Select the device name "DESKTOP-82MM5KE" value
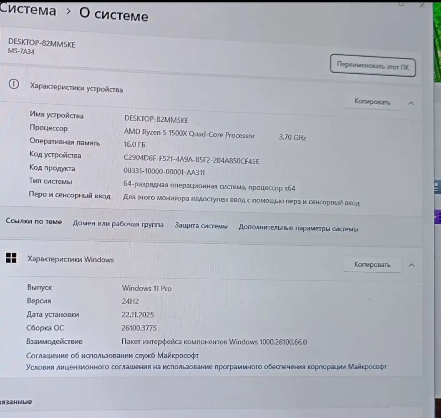 click(x=156, y=120)
